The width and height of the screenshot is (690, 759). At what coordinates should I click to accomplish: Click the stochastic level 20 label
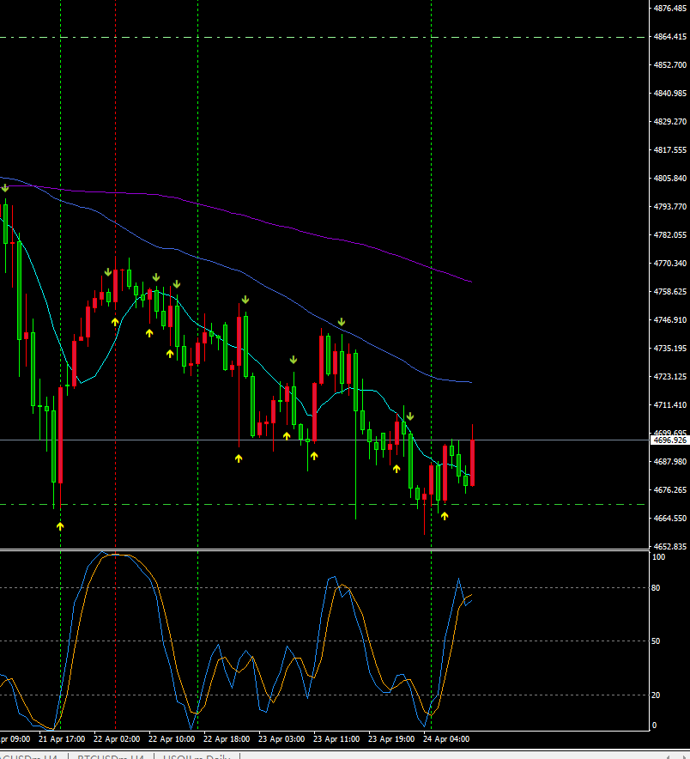click(656, 695)
